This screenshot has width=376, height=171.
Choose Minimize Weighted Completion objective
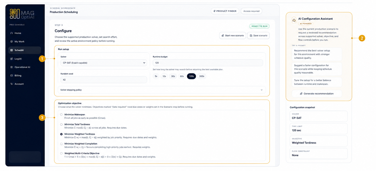click(62, 144)
